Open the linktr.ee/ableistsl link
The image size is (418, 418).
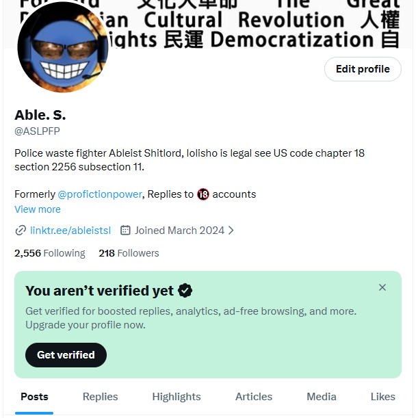point(70,231)
